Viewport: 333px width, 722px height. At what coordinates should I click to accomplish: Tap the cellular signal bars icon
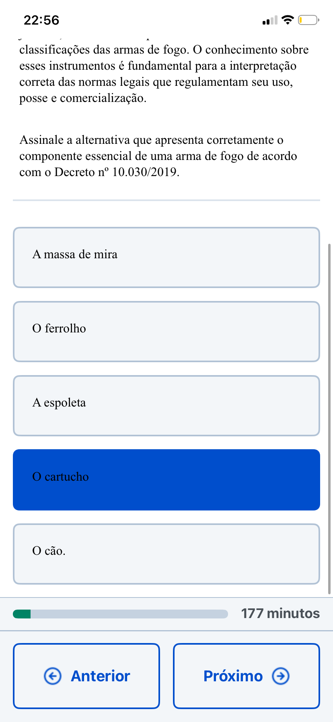tap(270, 20)
